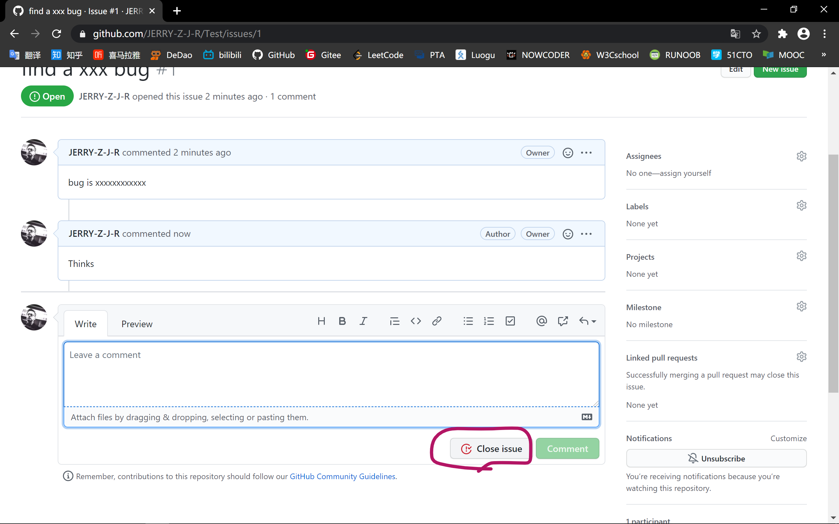Viewport: 839px width, 524px height.
Task: Click the Comment button
Action: pos(567,449)
